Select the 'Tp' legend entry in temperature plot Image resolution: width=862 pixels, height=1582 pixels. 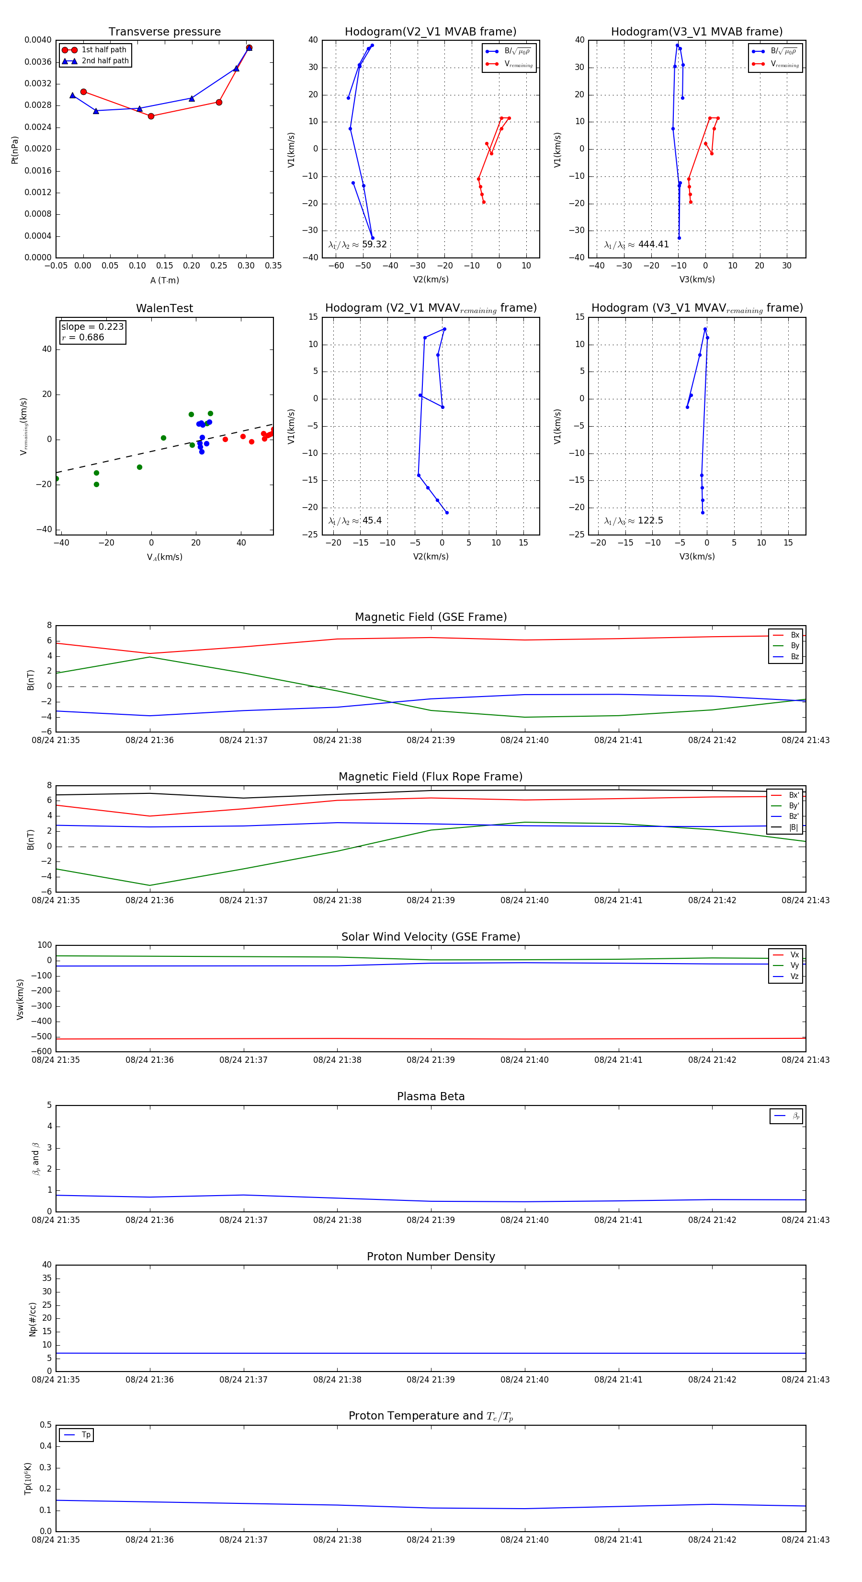pyautogui.click(x=77, y=1435)
